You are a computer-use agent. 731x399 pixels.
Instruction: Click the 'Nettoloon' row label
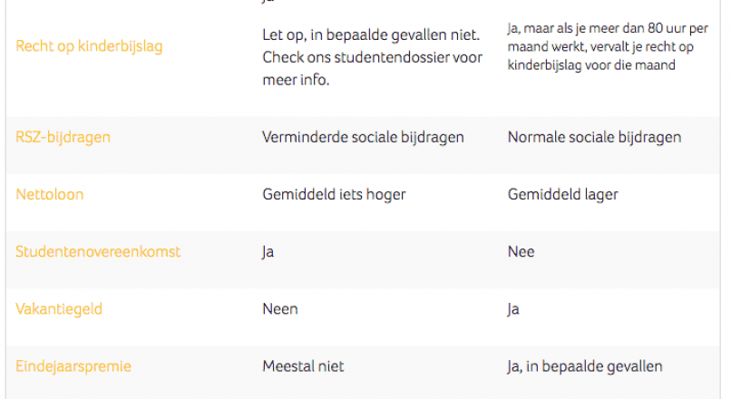[x=52, y=194]
